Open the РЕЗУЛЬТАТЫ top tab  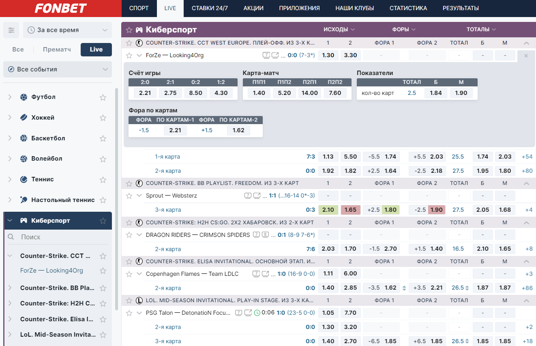tap(461, 8)
